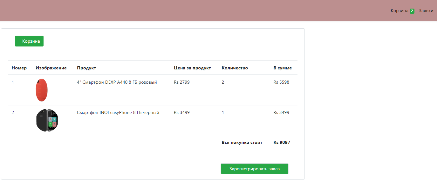Click the Rs 2799 price of DEXP A440
This screenshot has height=191, width=437.
(181, 82)
